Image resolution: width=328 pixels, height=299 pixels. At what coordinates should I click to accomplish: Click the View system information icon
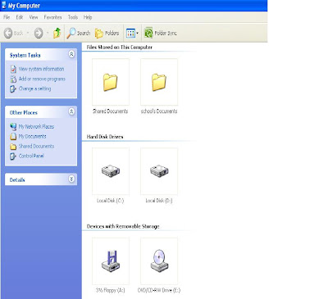pyautogui.click(x=13, y=69)
